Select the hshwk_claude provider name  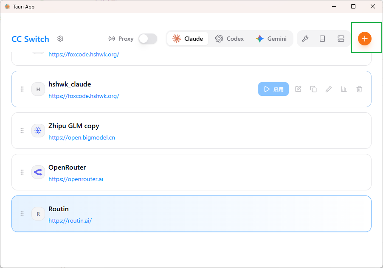[x=70, y=84]
